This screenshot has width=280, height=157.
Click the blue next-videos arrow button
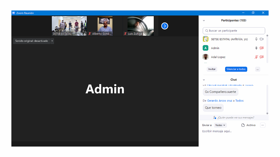165,26
